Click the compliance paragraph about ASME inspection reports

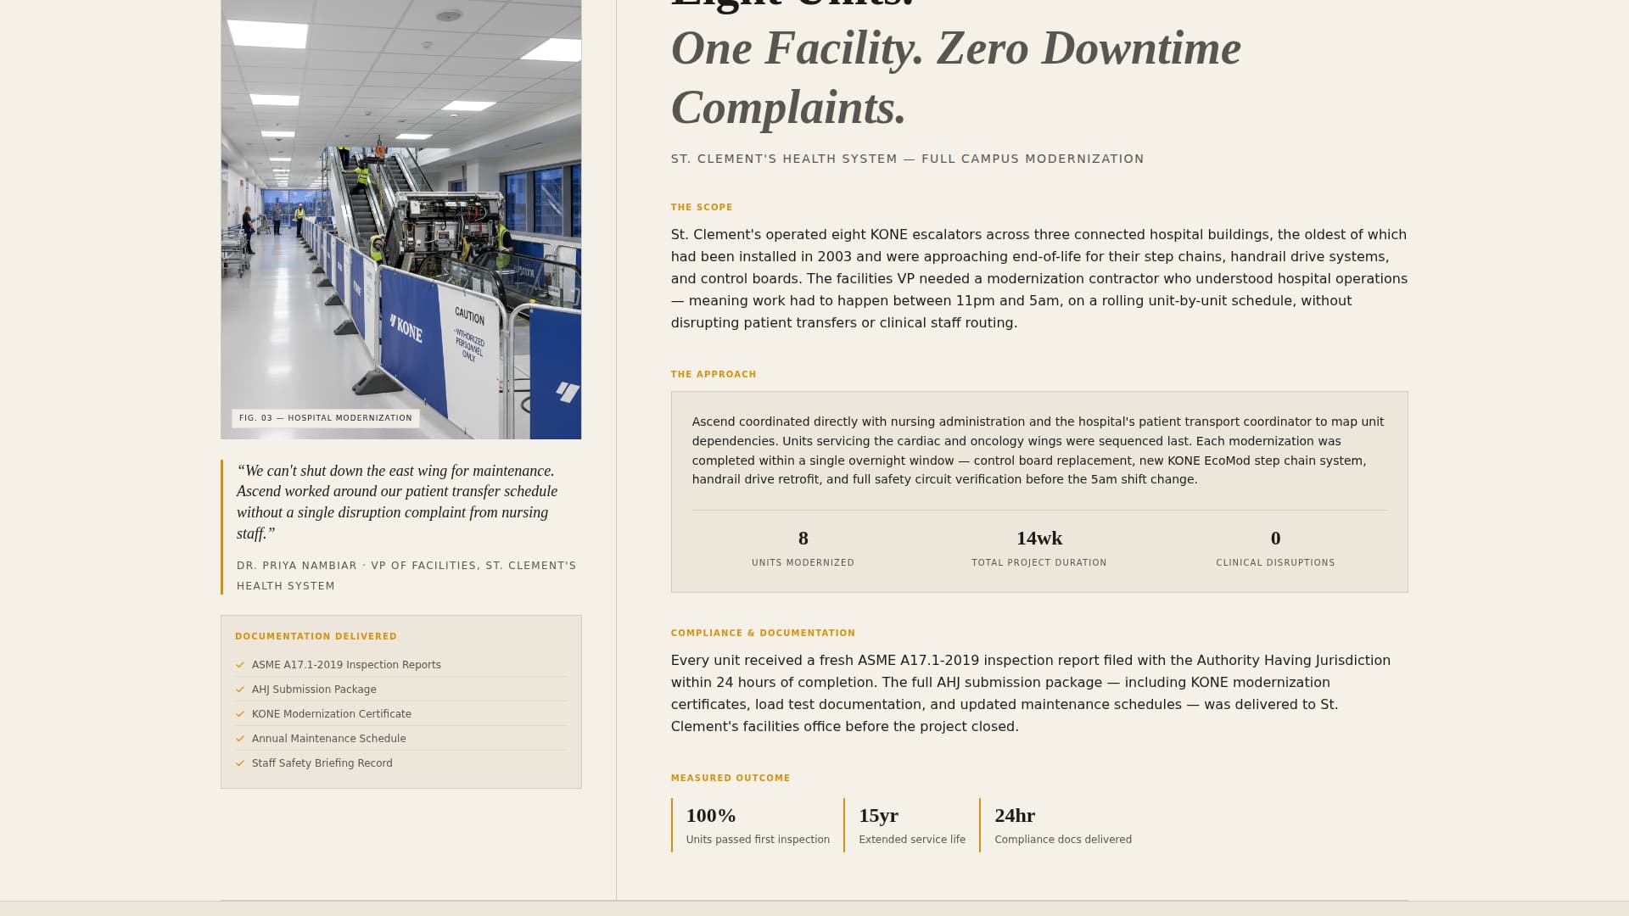coord(1031,694)
